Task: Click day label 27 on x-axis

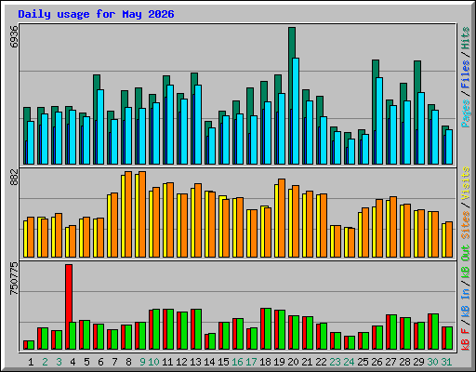Action: coord(390,362)
